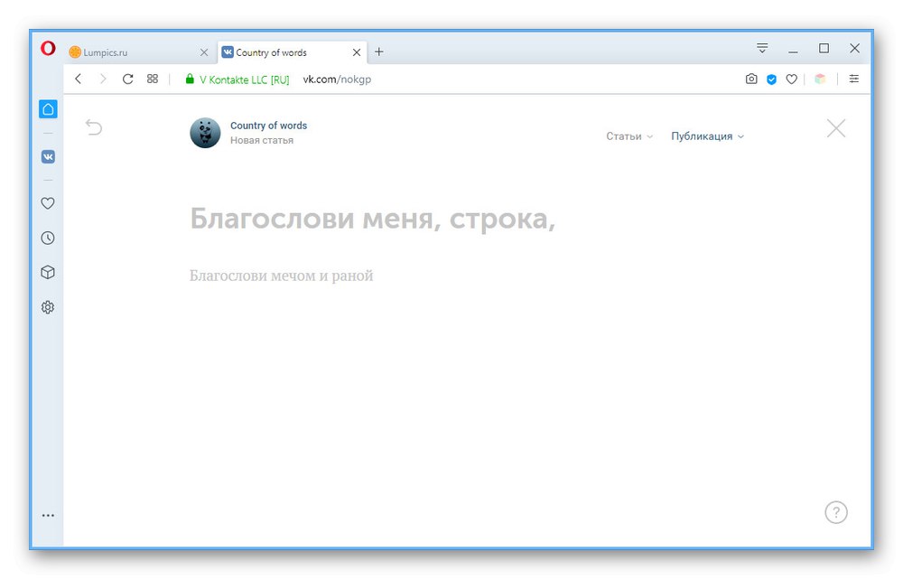Expand the Статьи dropdown

pyautogui.click(x=629, y=136)
